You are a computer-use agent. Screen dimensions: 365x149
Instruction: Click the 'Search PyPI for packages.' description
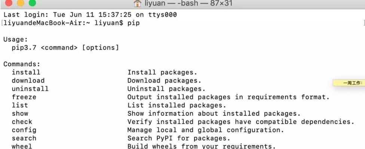pos(178,138)
